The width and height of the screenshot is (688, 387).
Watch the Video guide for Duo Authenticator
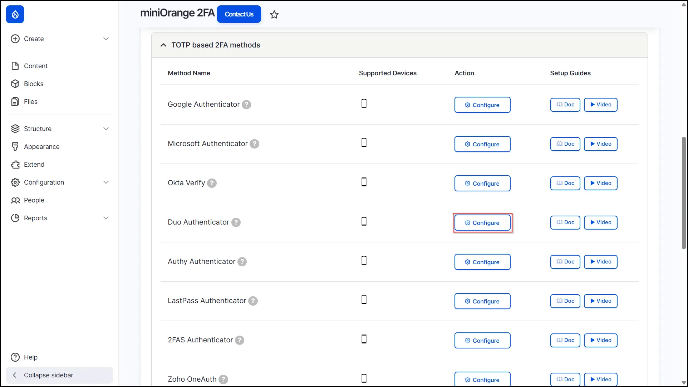pyautogui.click(x=601, y=223)
